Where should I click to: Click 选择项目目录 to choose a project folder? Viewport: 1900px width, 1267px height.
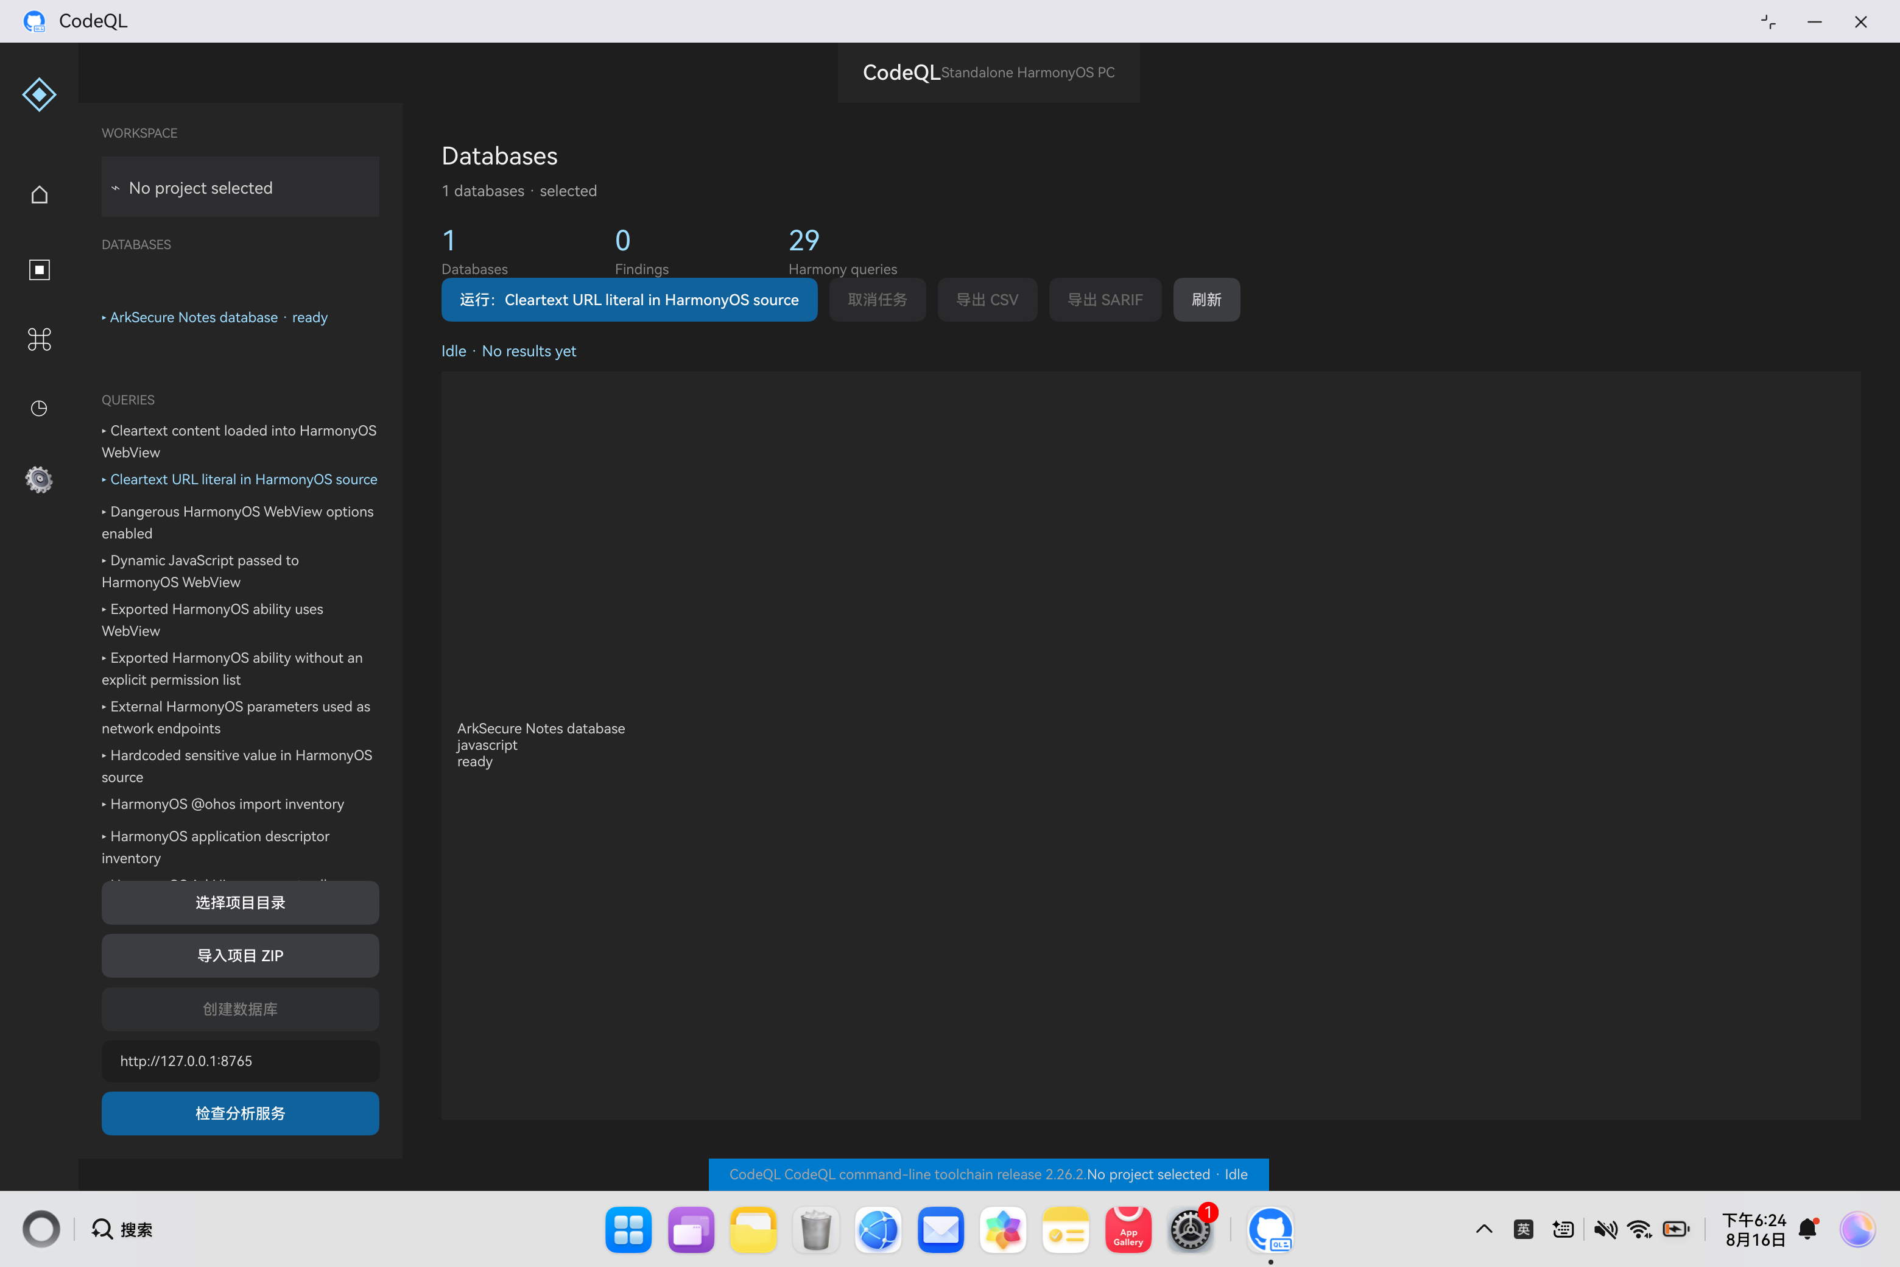click(x=240, y=903)
